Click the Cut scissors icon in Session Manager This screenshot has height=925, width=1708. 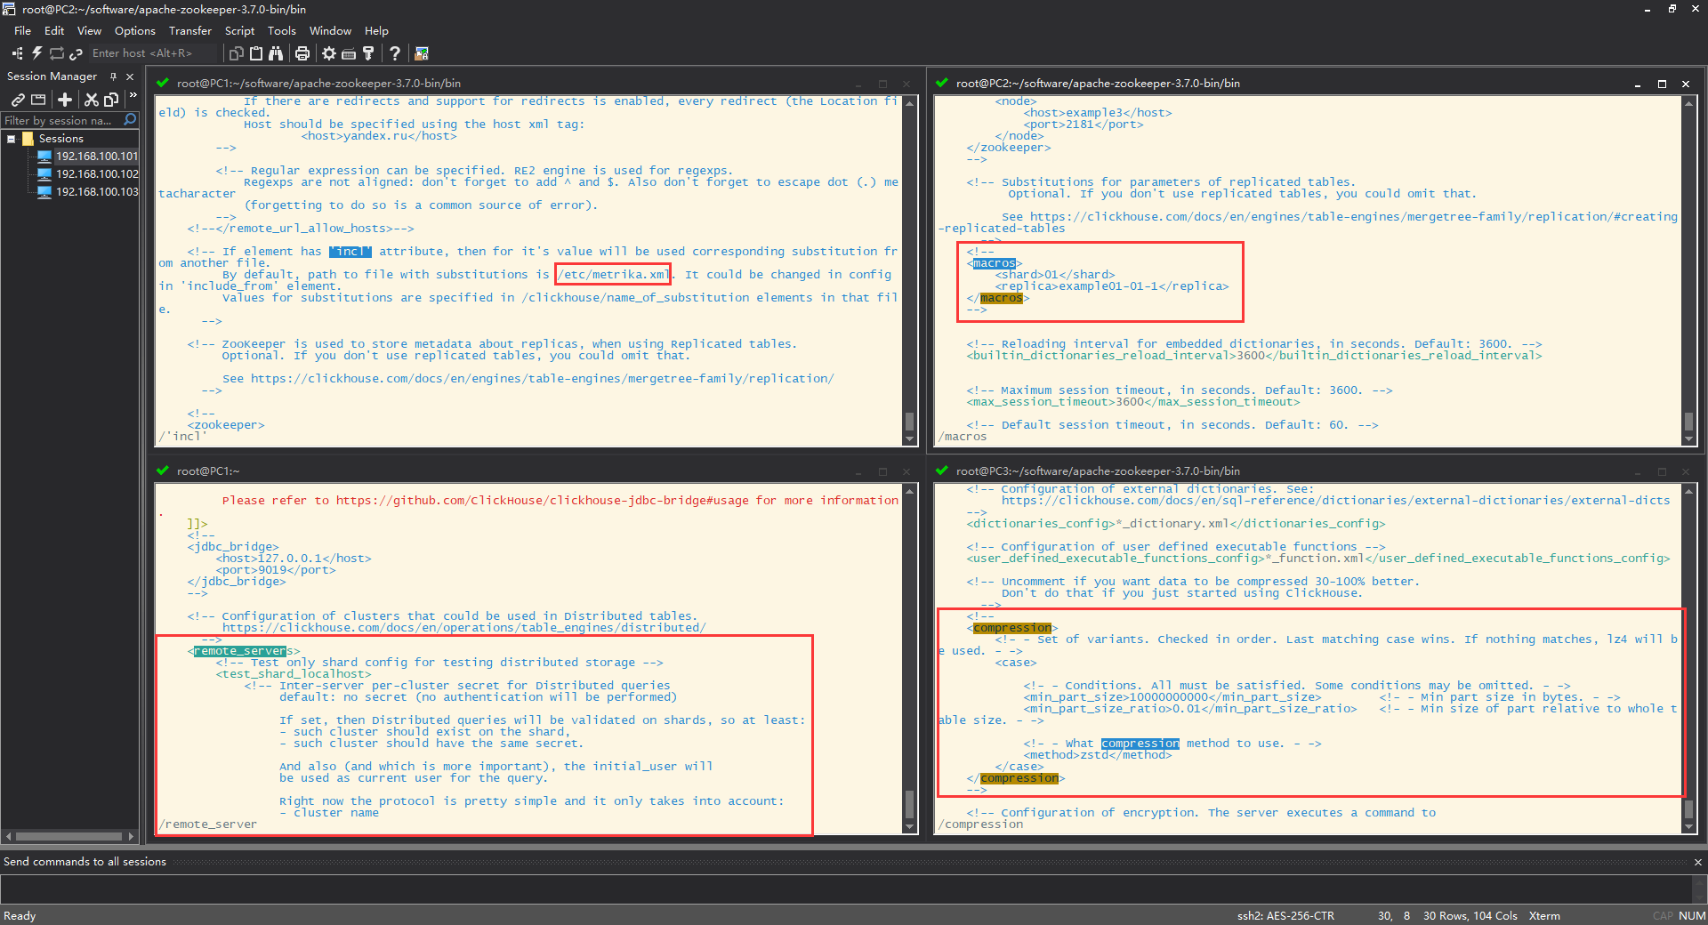tap(92, 100)
